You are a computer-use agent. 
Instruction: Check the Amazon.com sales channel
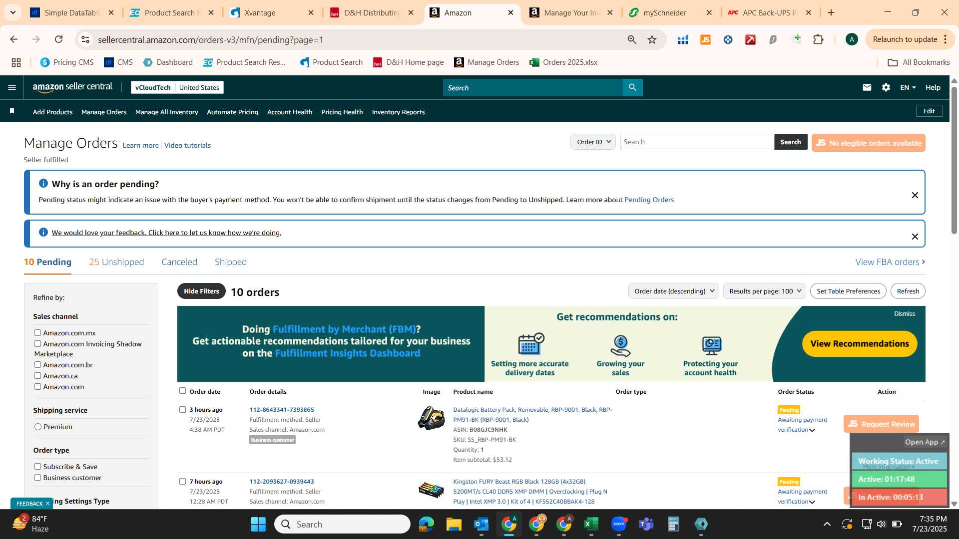pyautogui.click(x=37, y=387)
